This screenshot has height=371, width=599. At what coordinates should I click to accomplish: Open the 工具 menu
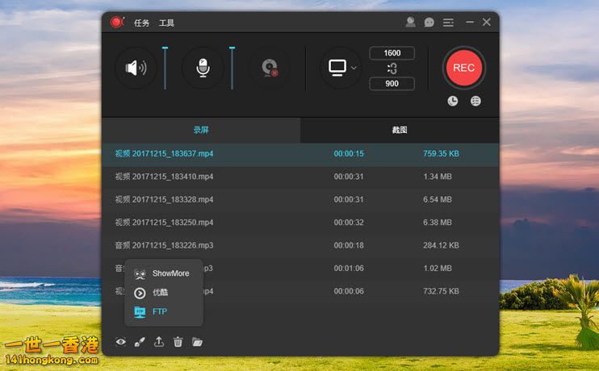click(166, 23)
